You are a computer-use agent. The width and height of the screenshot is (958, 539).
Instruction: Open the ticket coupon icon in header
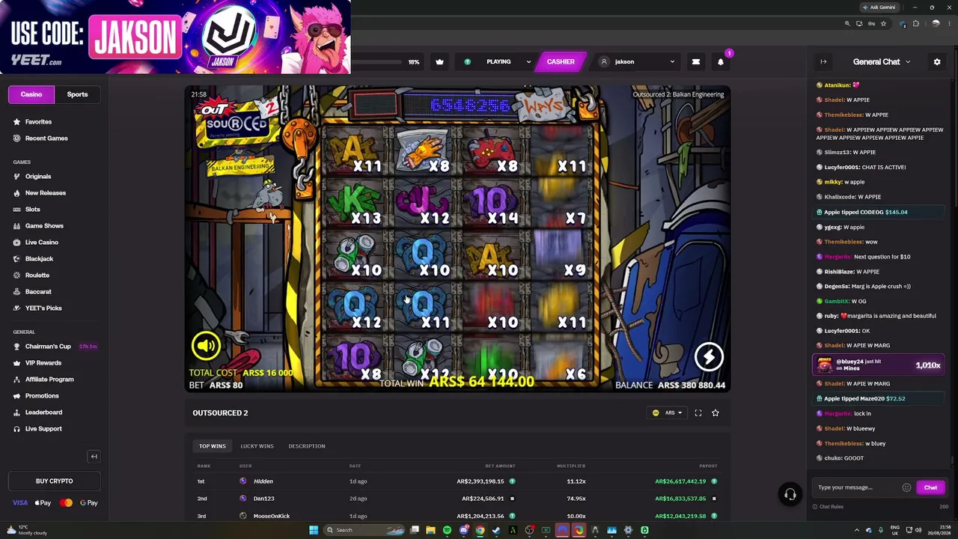coord(695,61)
